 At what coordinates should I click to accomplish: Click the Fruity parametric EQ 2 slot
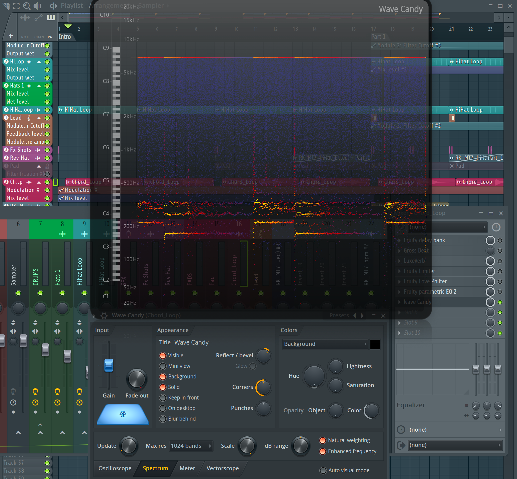click(440, 292)
